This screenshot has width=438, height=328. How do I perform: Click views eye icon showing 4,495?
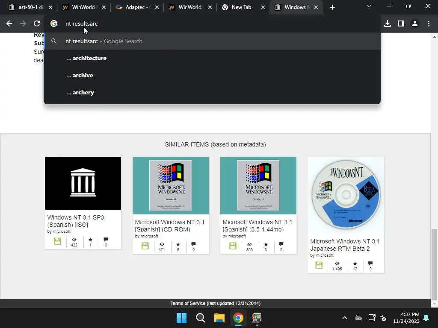tap(337, 264)
